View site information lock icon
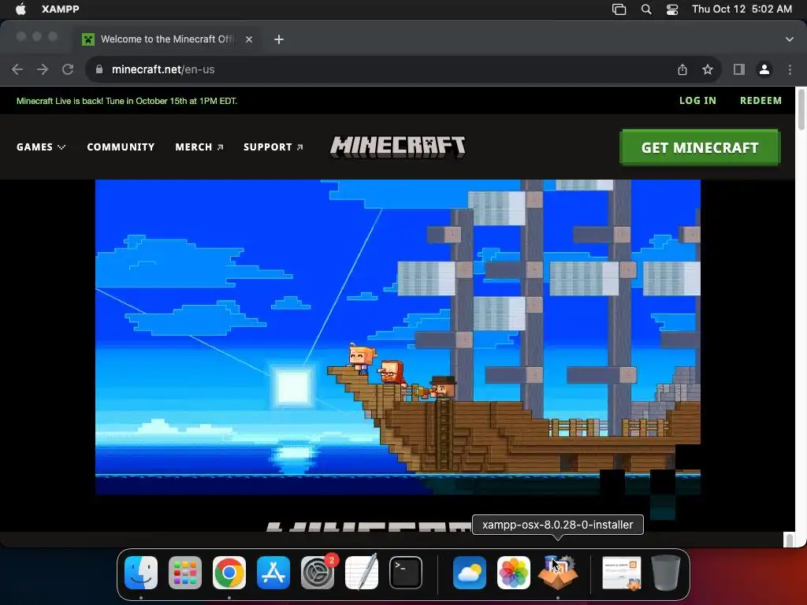 coord(99,69)
